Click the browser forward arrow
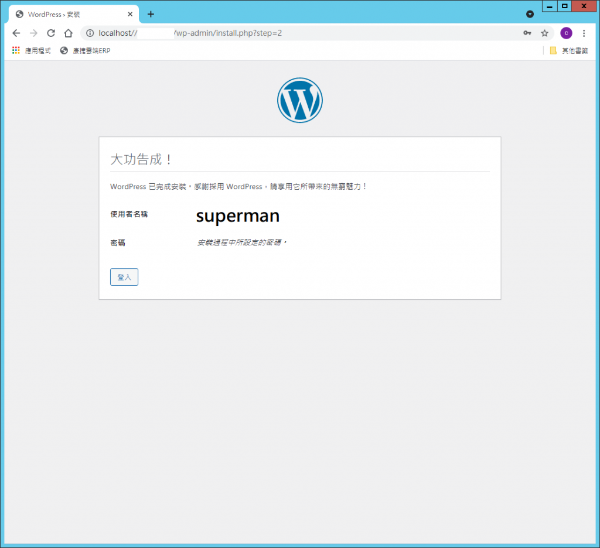This screenshot has height=548, width=600. point(33,33)
